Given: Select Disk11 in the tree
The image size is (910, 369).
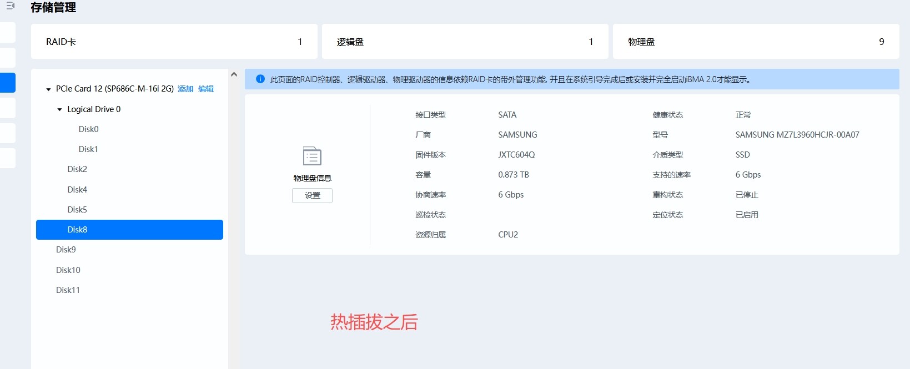Looking at the screenshot, I should pos(68,290).
